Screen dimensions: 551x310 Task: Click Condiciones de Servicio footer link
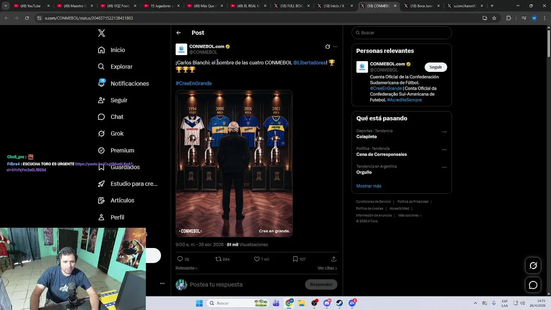pos(373,201)
